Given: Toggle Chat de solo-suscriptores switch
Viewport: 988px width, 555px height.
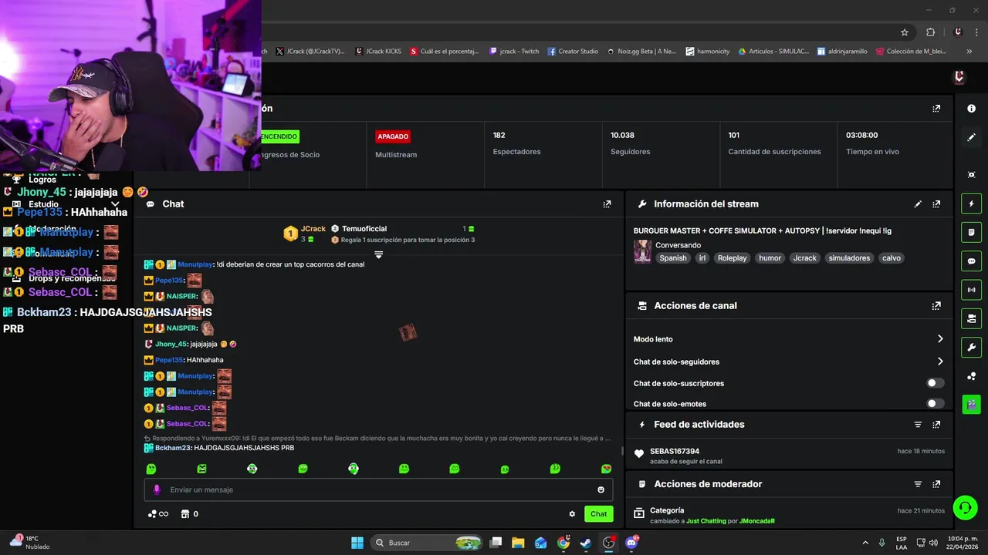Looking at the screenshot, I should tap(935, 383).
